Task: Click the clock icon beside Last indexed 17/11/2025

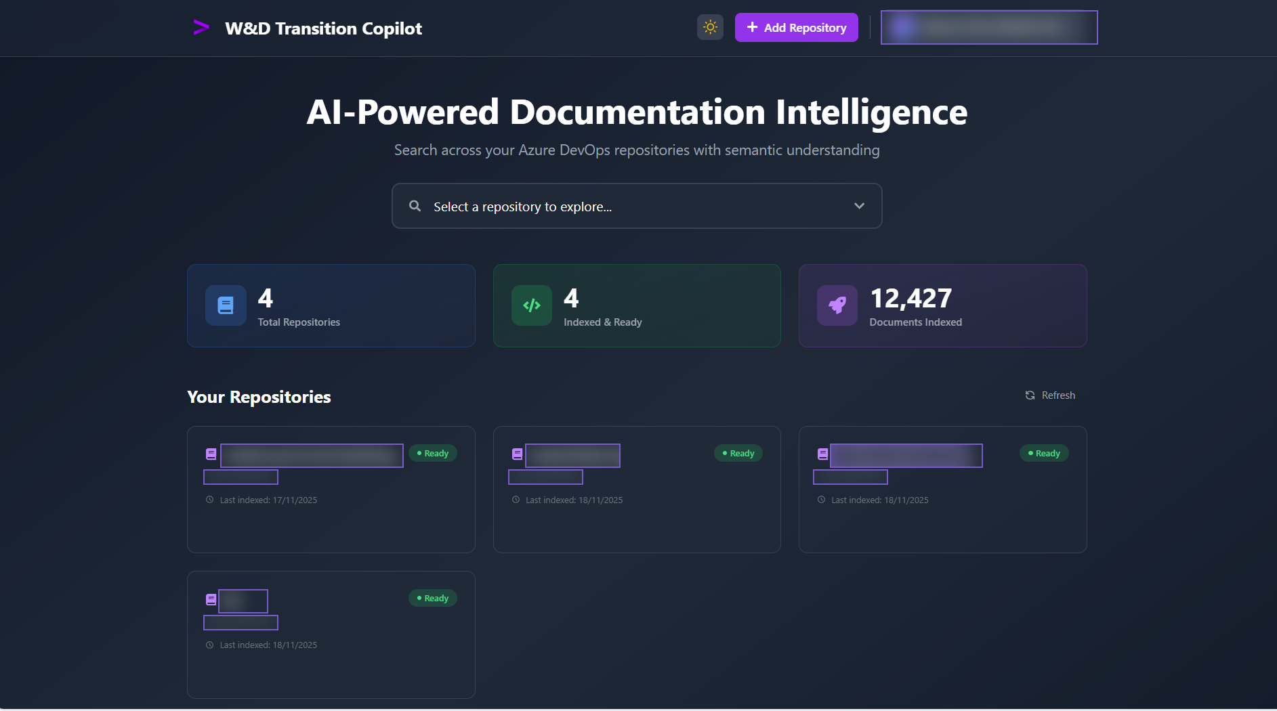Action: point(210,500)
